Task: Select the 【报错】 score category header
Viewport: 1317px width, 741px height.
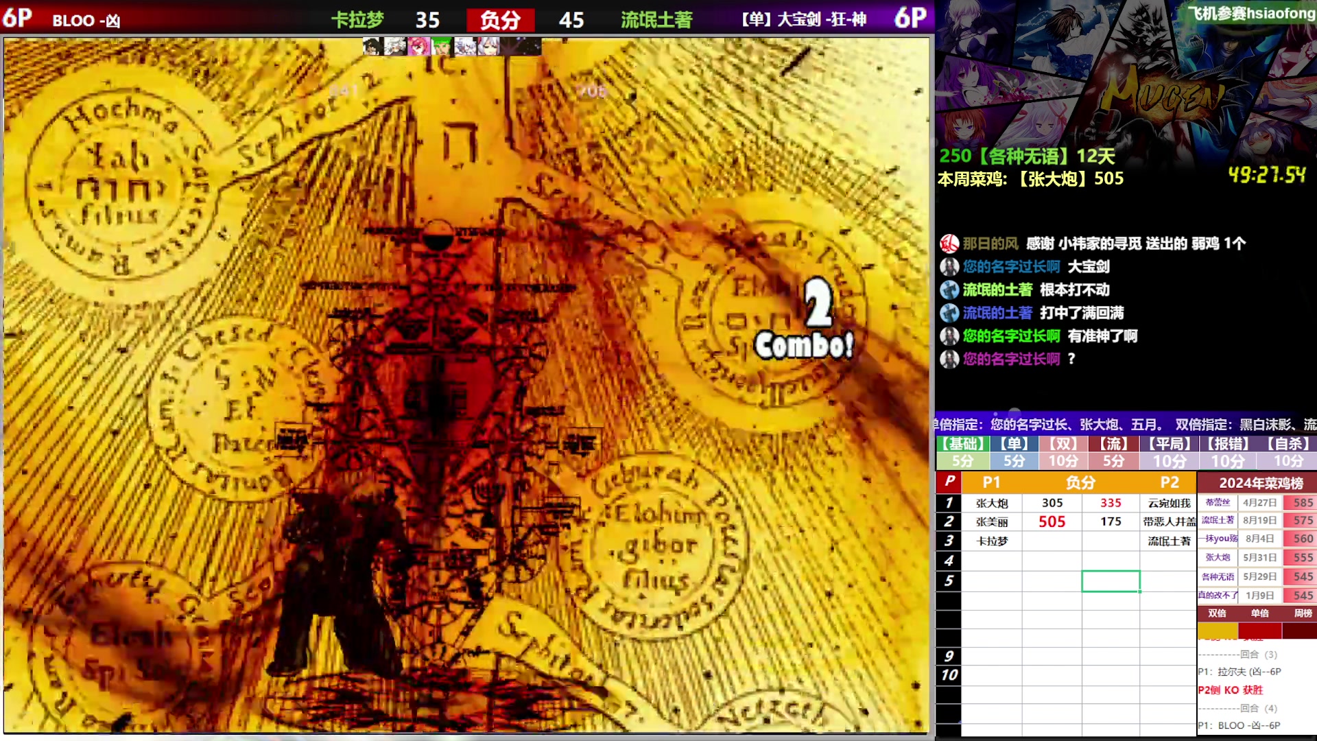Action: (1228, 444)
